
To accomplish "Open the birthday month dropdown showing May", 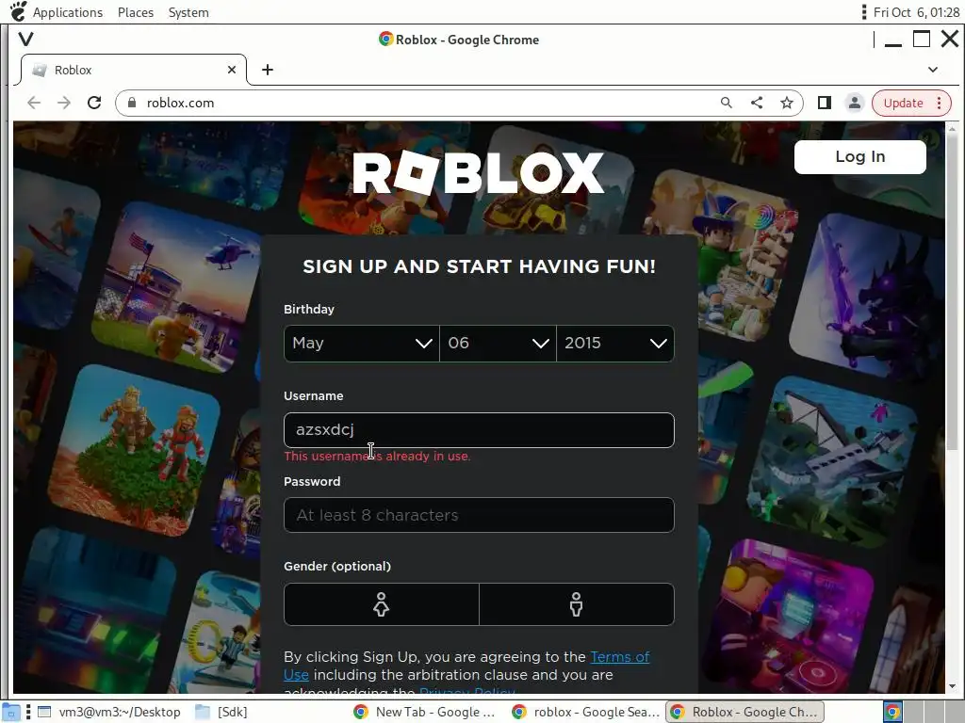I will coord(362,343).
